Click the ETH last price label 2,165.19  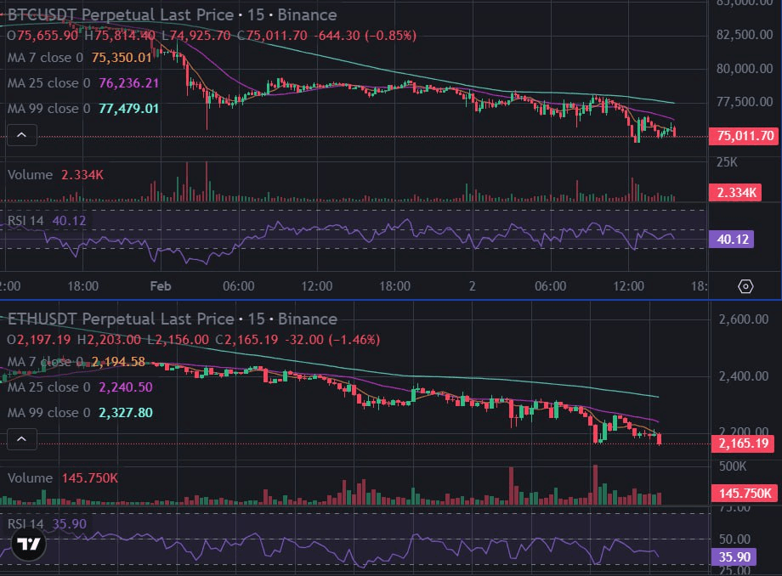pos(744,443)
